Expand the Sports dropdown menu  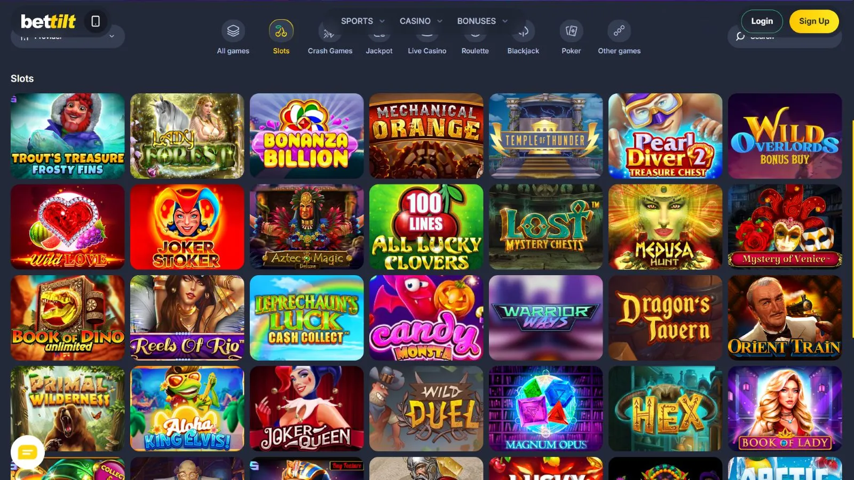point(363,21)
